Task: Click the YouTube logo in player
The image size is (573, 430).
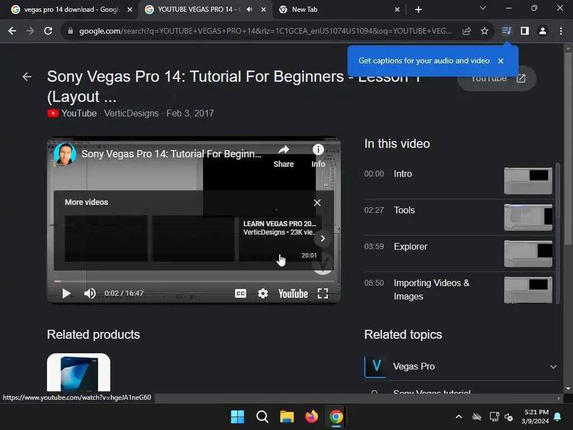Action: (293, 293)
